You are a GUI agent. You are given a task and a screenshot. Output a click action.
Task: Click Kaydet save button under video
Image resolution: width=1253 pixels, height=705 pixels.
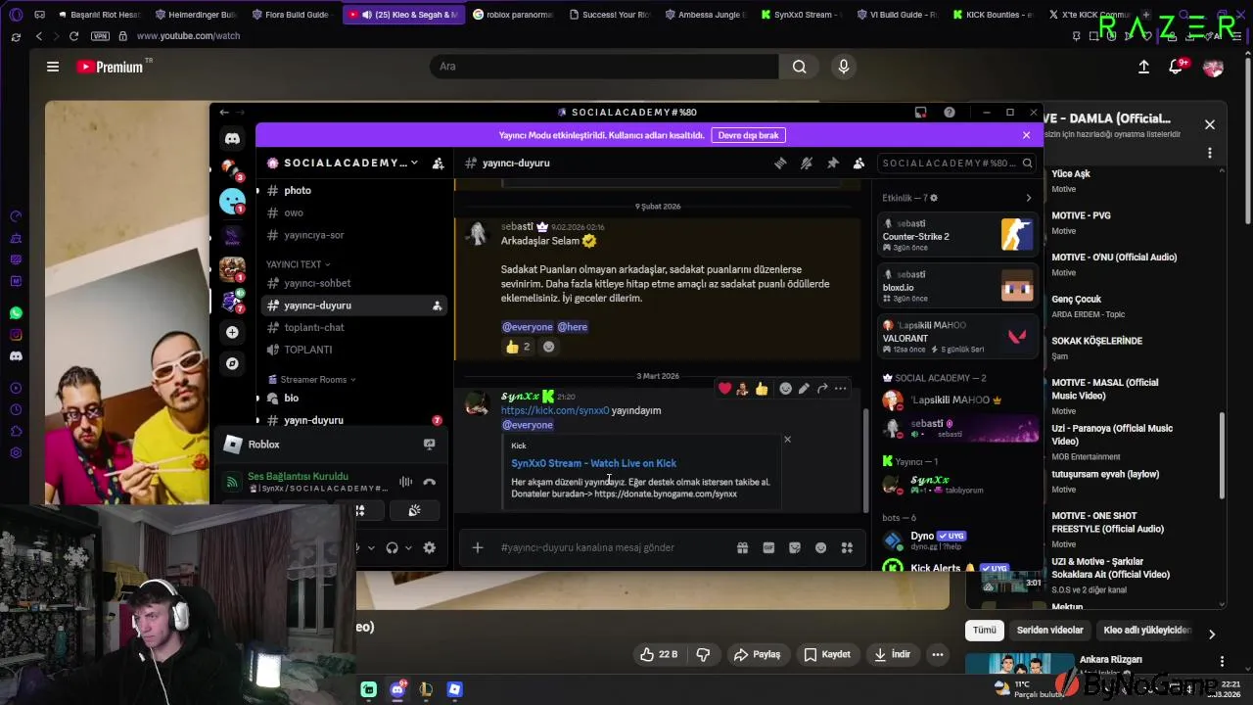827,654
